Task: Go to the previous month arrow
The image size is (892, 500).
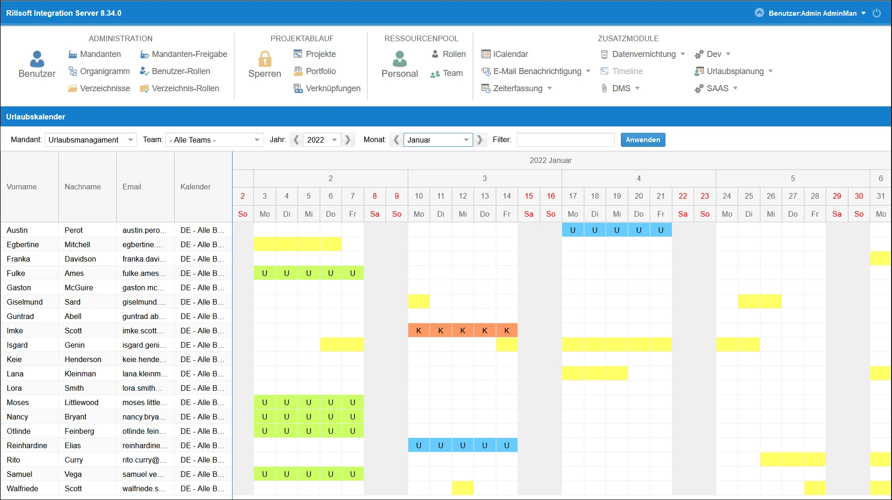Action: tap(396, 140)
